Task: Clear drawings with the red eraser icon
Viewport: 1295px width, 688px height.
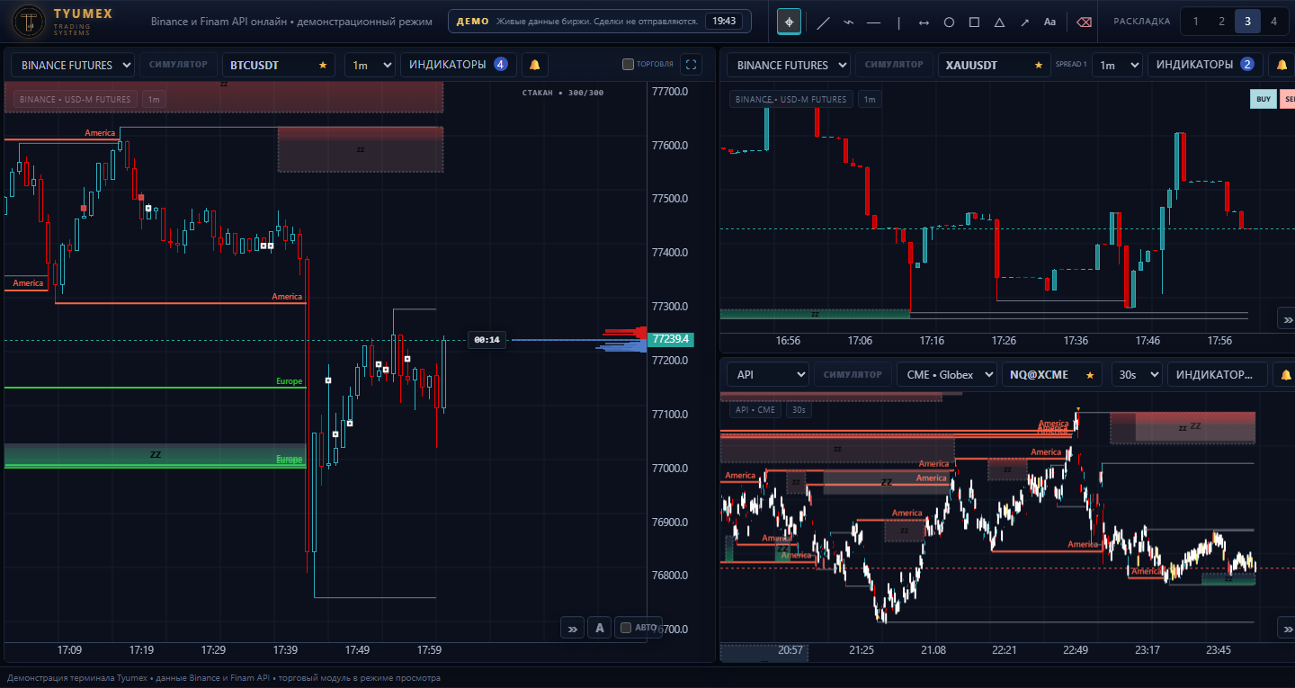Action: point(1084,22)
